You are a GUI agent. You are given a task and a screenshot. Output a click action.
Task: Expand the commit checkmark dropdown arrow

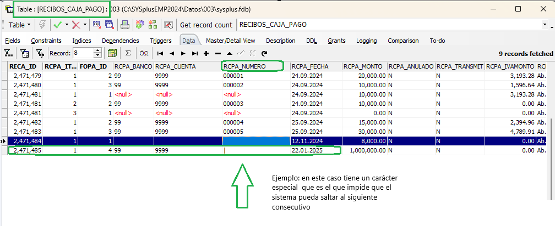pos(67,25)
